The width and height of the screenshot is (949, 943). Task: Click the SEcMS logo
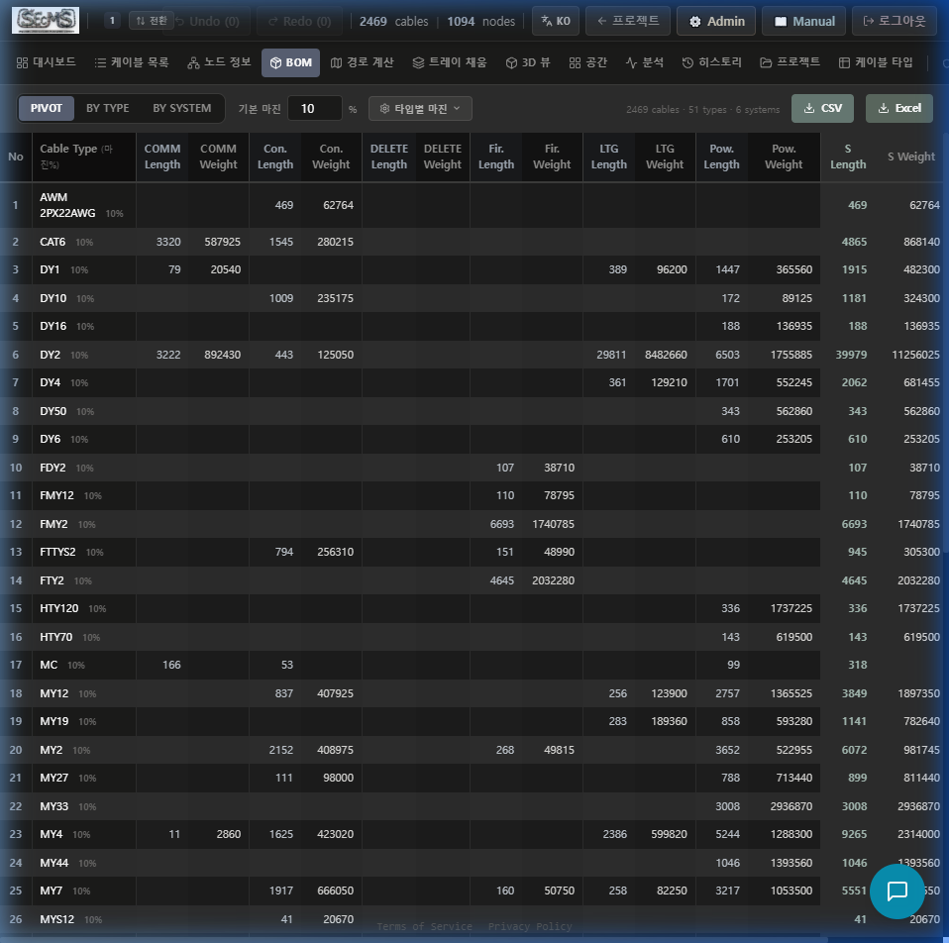coord(46,20)
